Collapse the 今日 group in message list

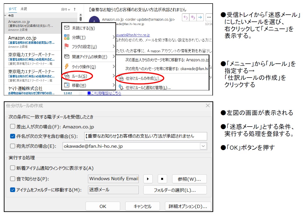pos(6,15)
